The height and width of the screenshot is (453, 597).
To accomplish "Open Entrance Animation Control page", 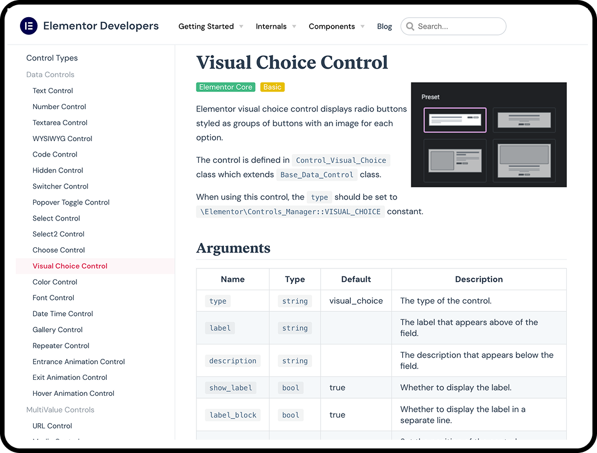I will pos(78,362).
